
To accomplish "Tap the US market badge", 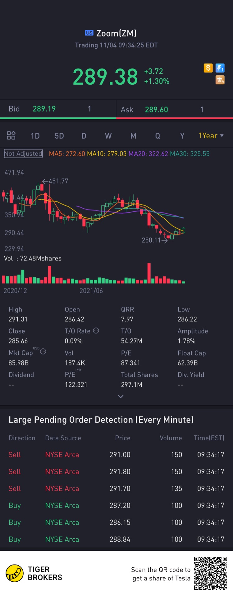I will [x=89, y=33].
